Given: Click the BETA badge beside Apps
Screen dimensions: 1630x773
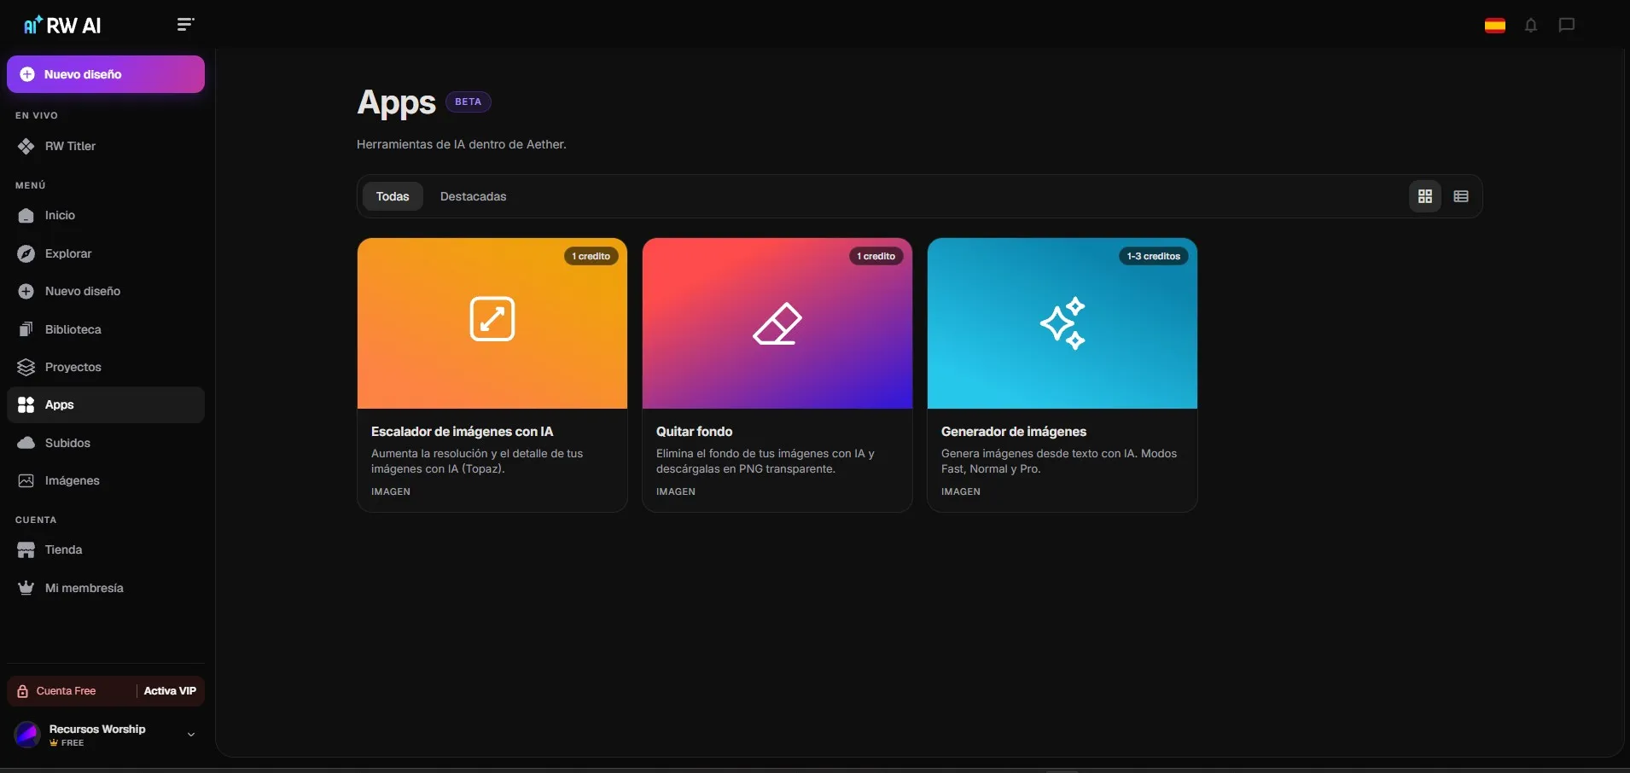Looking at the screenshot, I should pos(469,102).
